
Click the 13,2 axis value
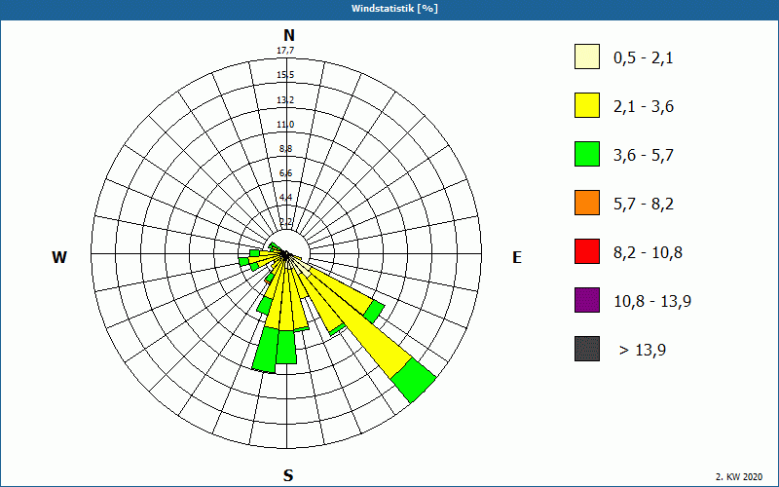pos(285,100)
